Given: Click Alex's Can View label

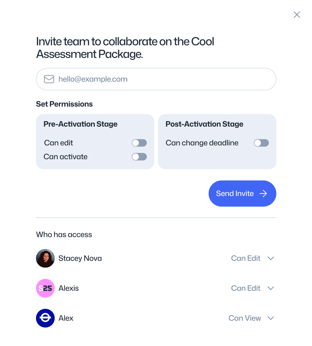Looking at the screenshot, I should [x=245, y=318].
